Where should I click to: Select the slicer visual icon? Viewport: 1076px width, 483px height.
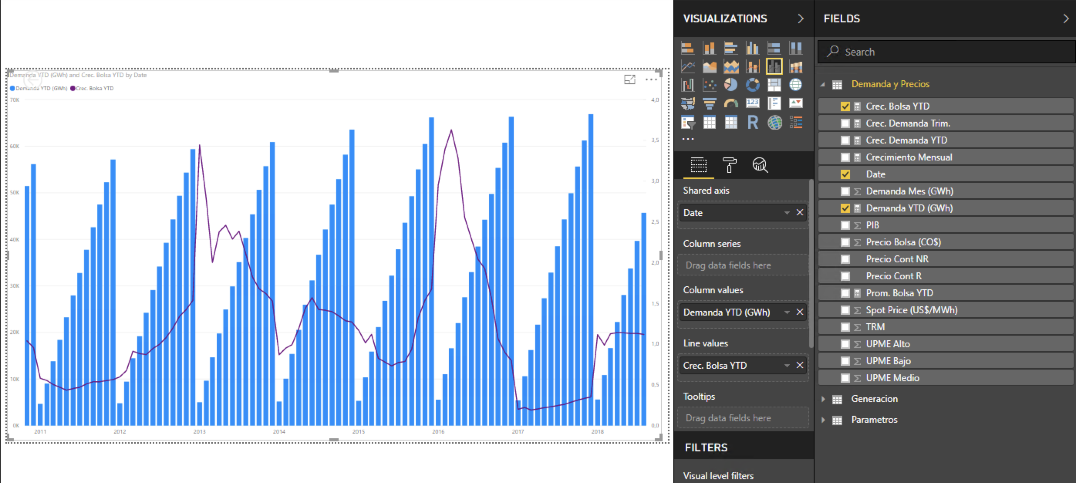pyautogui.click(x=688, y=122)
